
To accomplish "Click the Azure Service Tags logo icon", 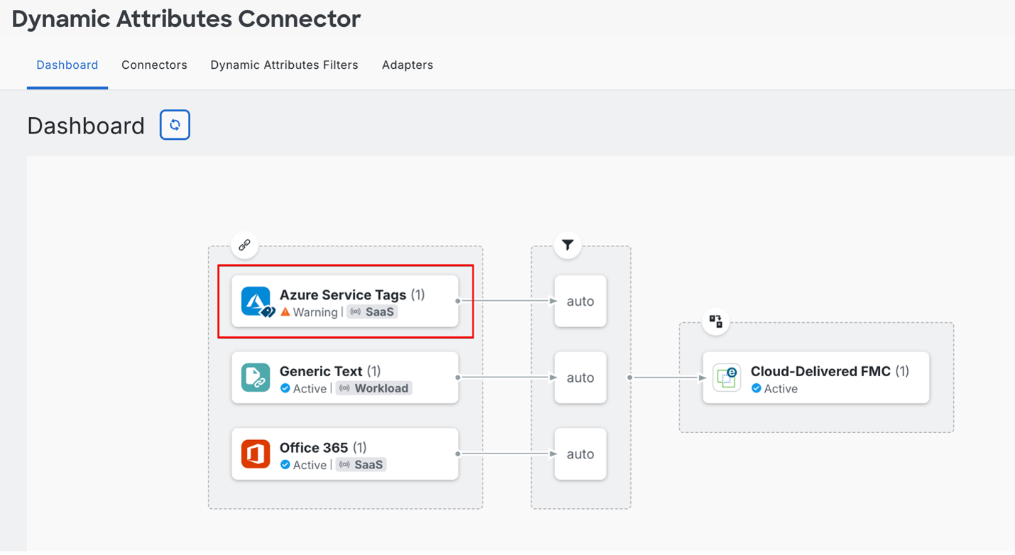I will pos(256,301).
